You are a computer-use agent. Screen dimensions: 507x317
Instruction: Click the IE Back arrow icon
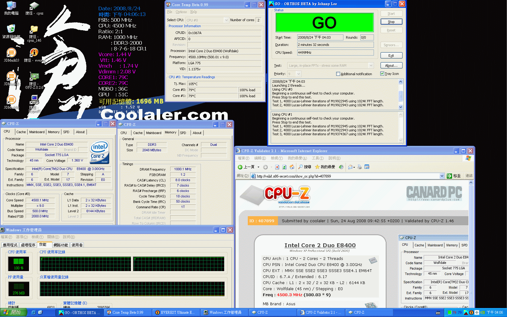coord(240,167)
